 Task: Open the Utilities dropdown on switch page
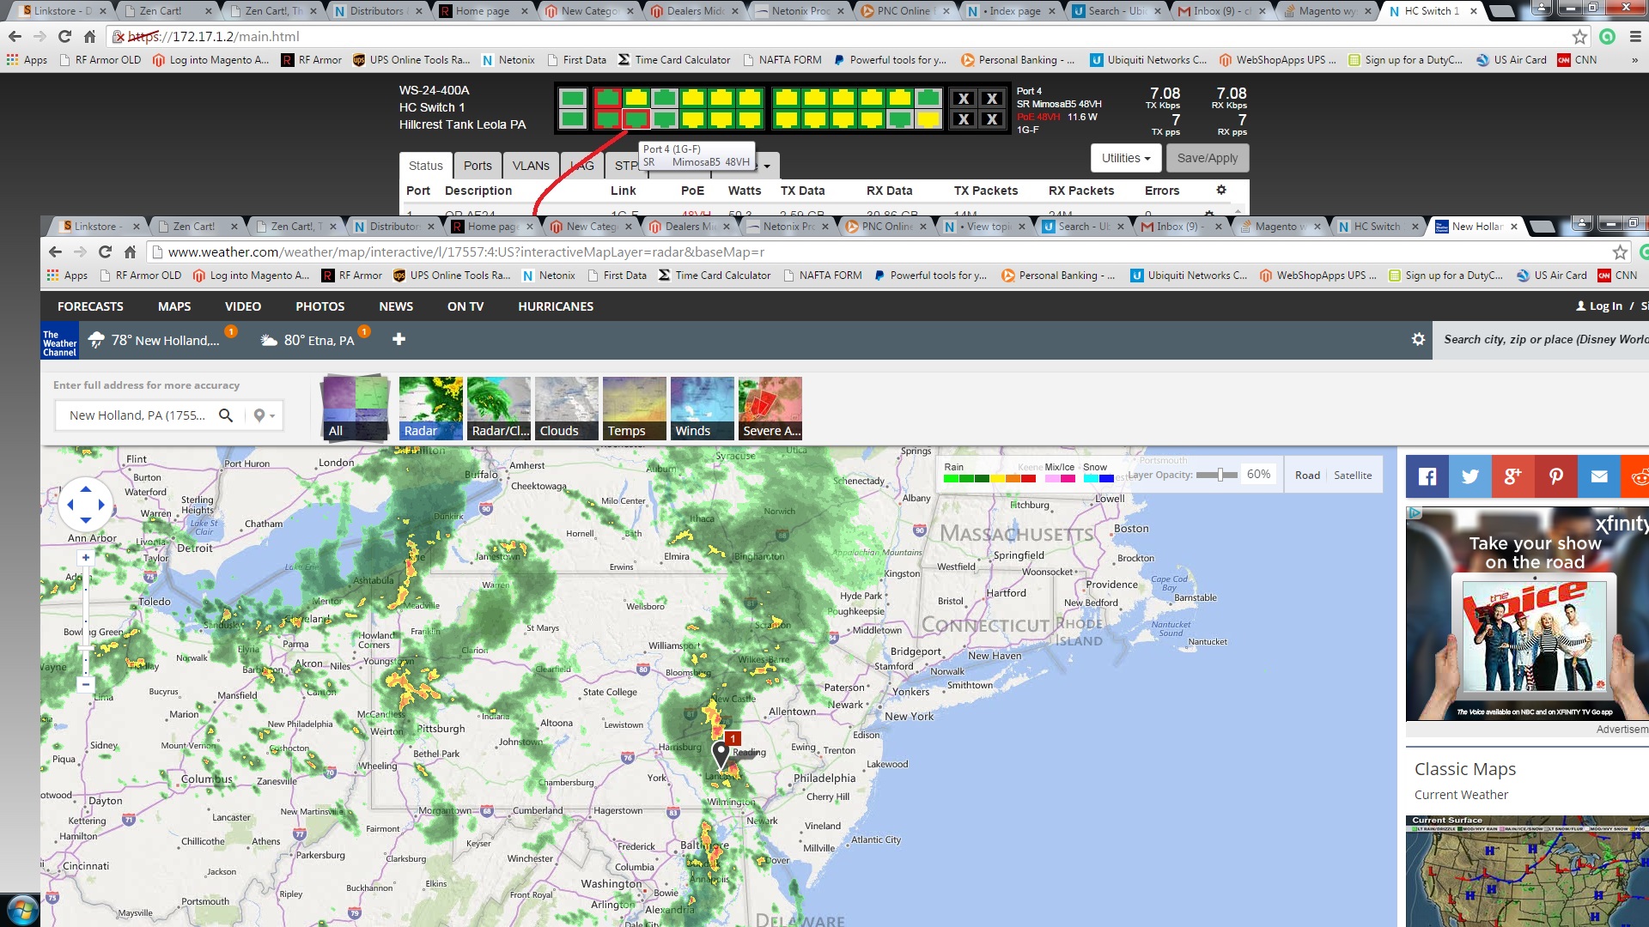[1126, 158]
